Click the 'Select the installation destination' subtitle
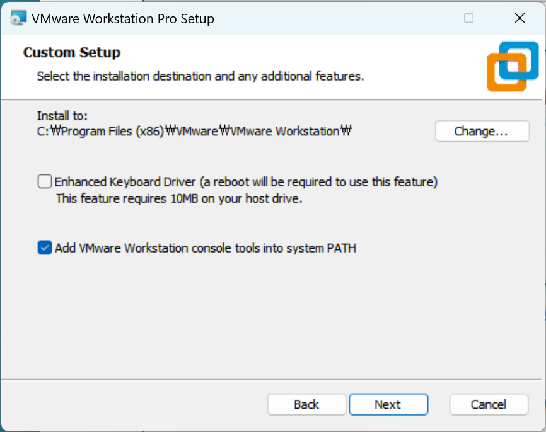The image size is (546, 432). pos(200,76)
